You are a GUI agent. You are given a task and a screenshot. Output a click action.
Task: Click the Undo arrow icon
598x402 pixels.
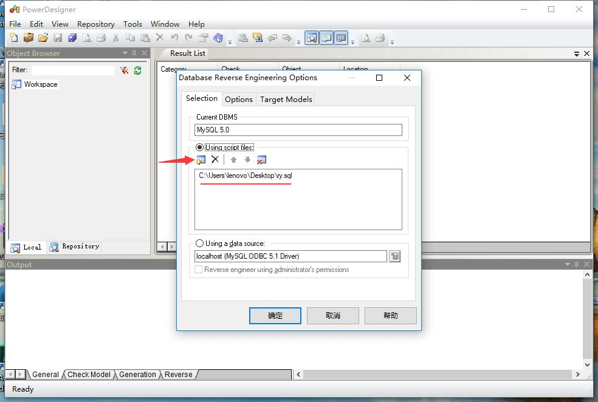(x=174, y=37)
